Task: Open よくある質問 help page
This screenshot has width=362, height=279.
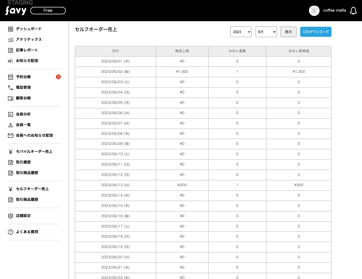Action: (27, 232)
